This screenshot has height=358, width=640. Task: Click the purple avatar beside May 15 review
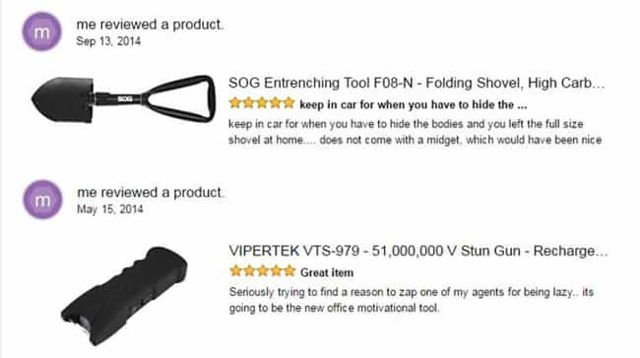click(42, 200)
